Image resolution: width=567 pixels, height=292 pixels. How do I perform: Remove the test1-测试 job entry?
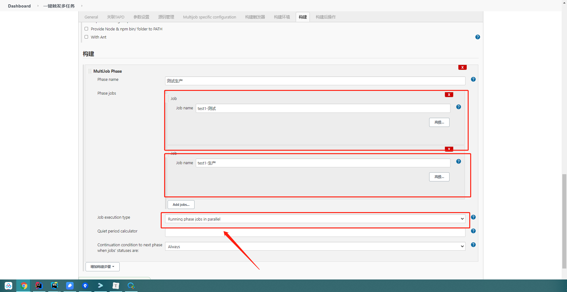pos(449,95)
